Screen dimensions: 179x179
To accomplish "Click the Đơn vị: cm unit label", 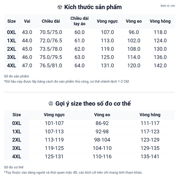I will 168,6.
